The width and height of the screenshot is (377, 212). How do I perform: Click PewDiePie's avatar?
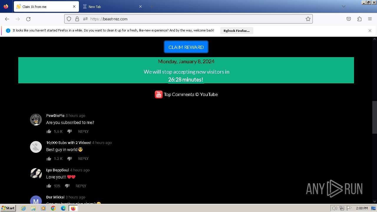36,120
